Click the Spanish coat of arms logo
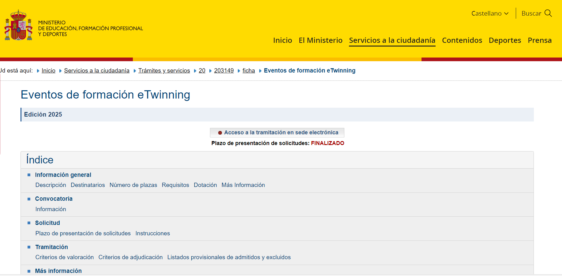 point(18,25)
